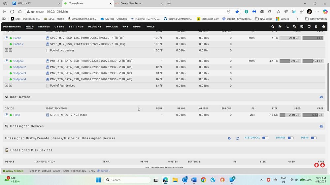Open Flash device link
This screenshot has width=330, height=185.
click(16, 115)
